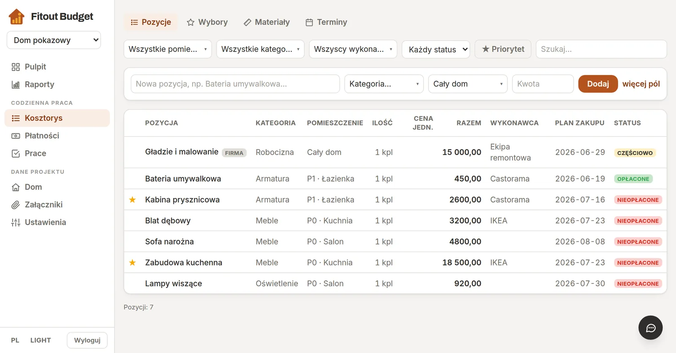Screen dimensions: 676x353
Task: Expand the Kategoria dropdown in new item form
Action: 384,84
